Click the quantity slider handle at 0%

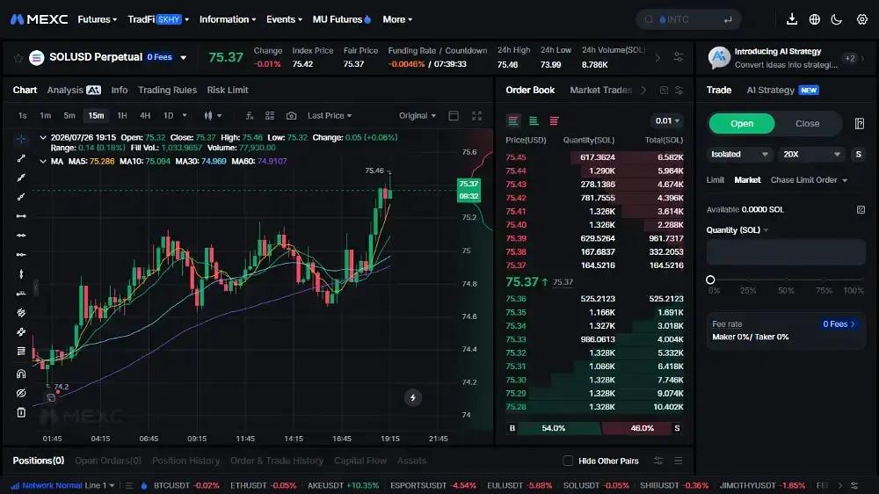(x=710, y=280)
